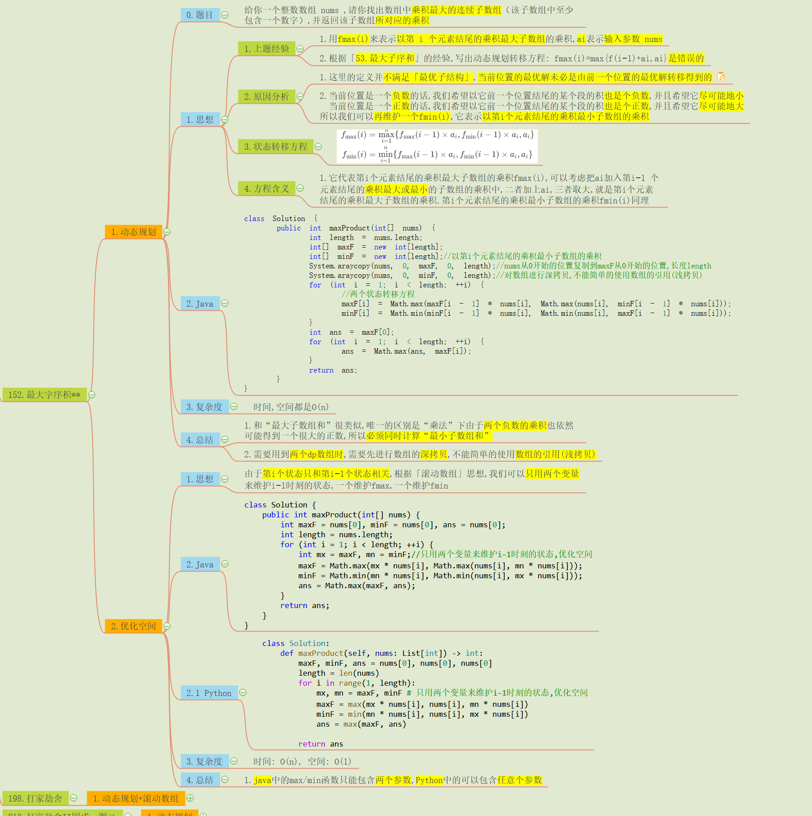The height and width of the screenshot is (816, 812).
Task: Select the 198.打家劫舍 topic
Action: (x=35, y=798)
